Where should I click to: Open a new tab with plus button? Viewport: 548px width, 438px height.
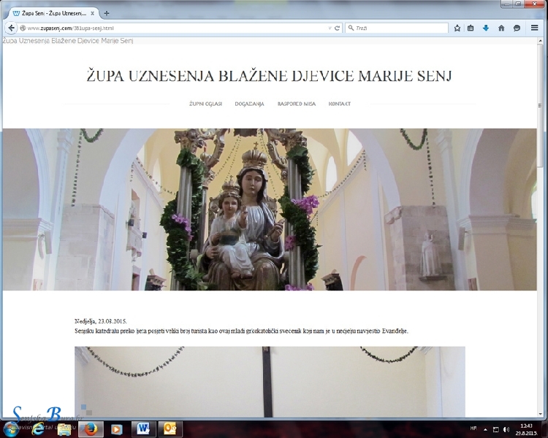(x=107, y=13)
